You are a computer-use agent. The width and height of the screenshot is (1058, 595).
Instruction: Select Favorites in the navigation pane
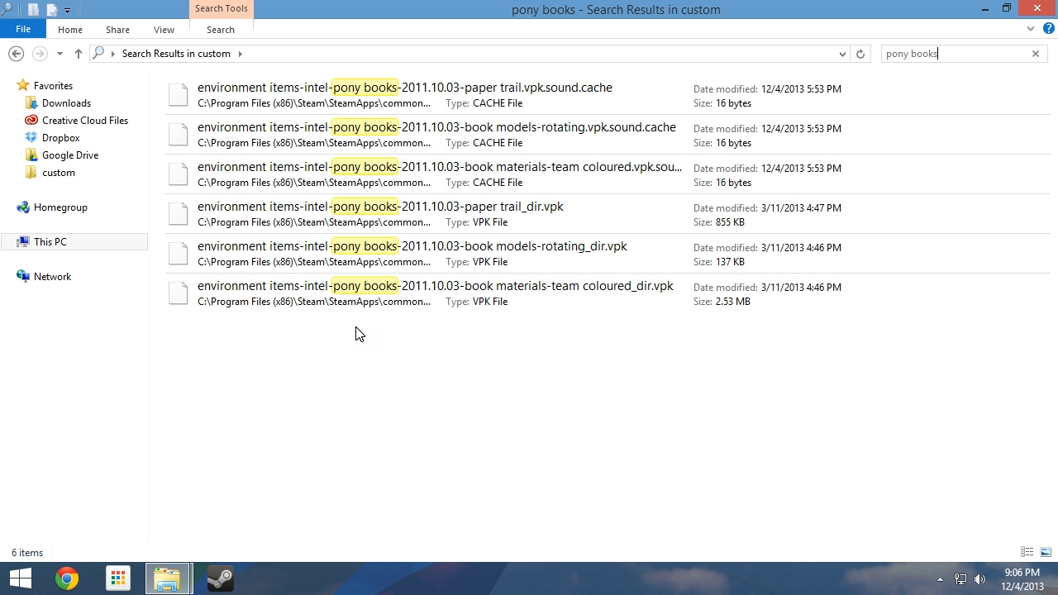(53, 86)
